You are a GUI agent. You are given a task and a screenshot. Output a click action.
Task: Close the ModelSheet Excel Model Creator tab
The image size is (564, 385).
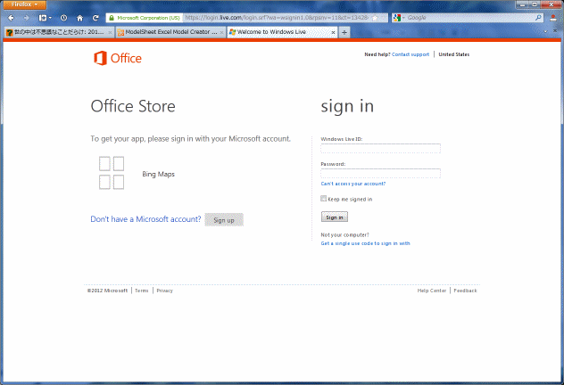221,32
